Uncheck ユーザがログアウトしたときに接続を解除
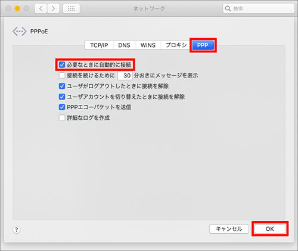 (62, 86)
